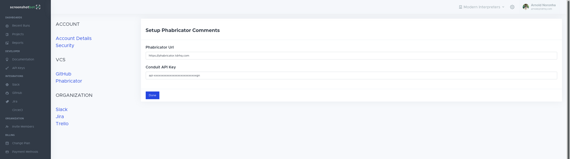Click the Invite Members icon
The width and height of the screenshot is (570, 159).
click(7, 127)
